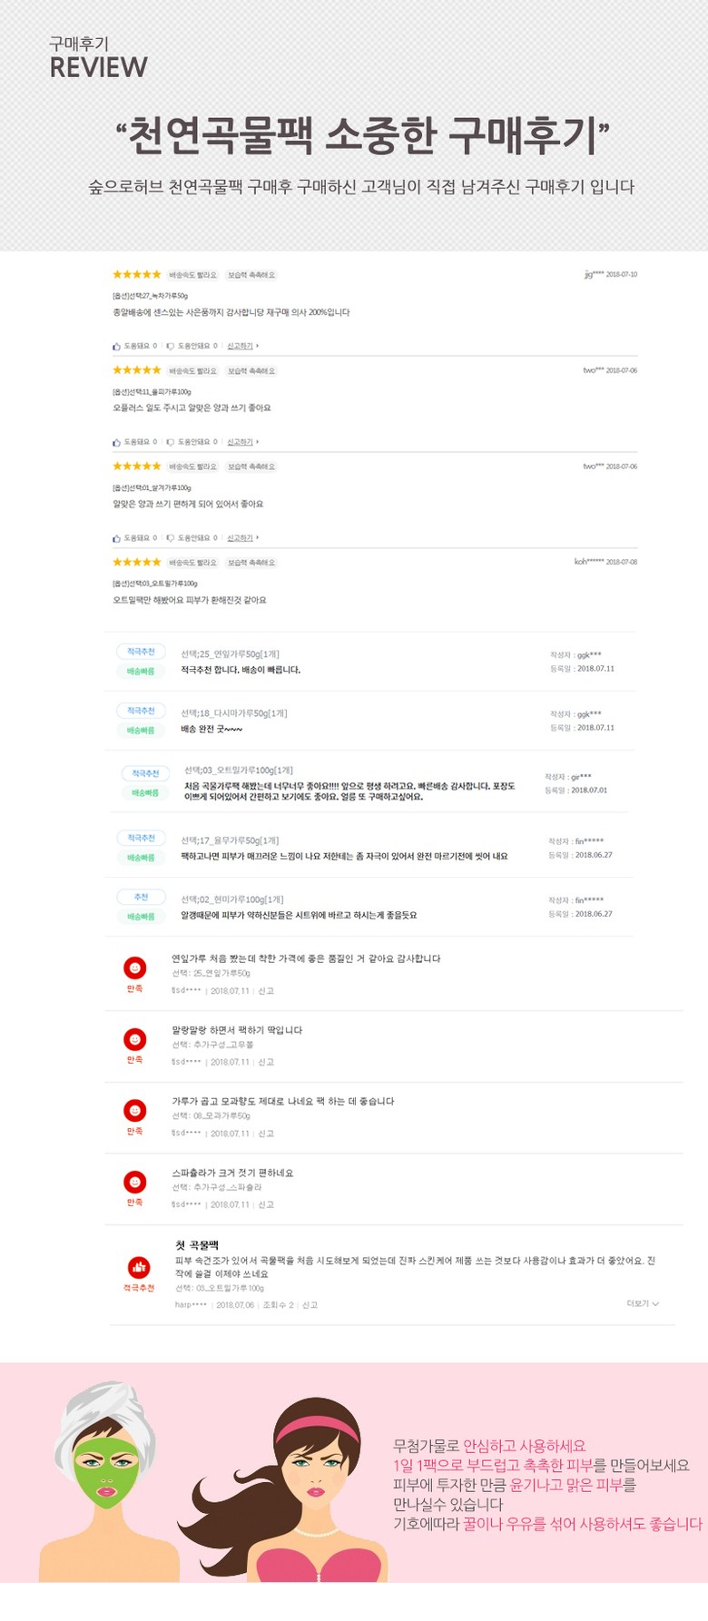Click 신고 link on 모과가루50g review
Screen dimensions: 708x1621
pyautogui.click(x=266, y=1134)
